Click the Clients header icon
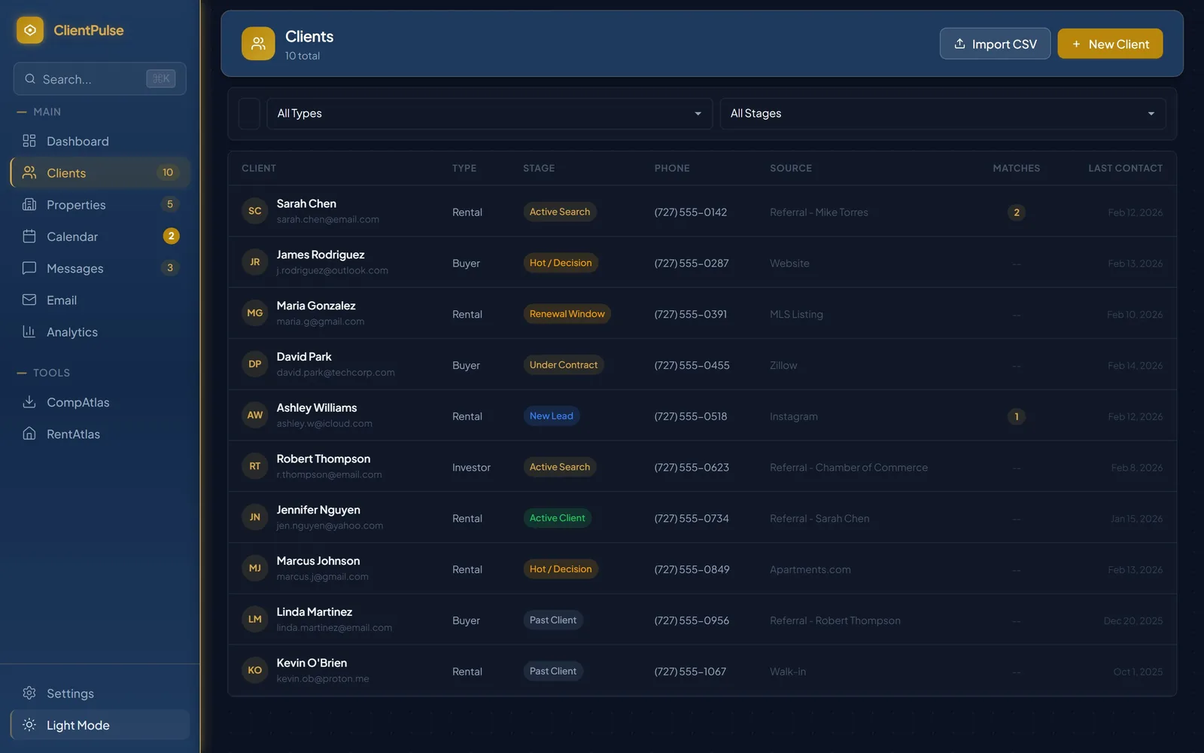Viewport: 1204px width, 753px height. (258, 44)
